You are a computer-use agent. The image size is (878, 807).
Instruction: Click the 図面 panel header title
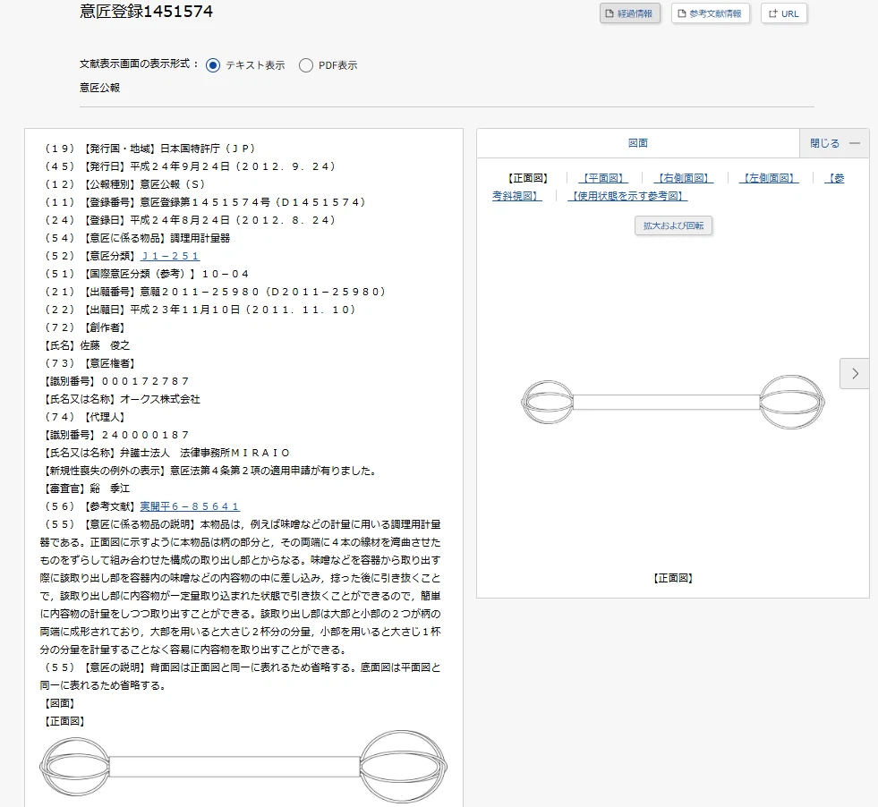(x=637, y=143)
